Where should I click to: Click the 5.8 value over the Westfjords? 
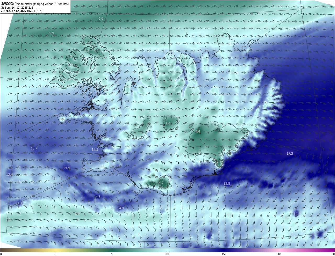click(87, 50)
